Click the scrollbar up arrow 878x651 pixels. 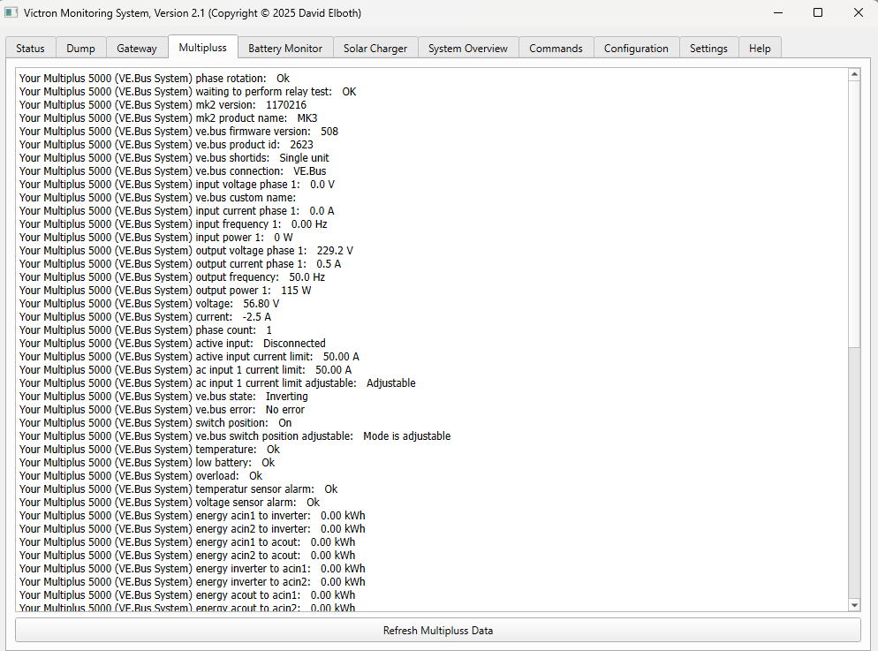click(x=854, y=74)
